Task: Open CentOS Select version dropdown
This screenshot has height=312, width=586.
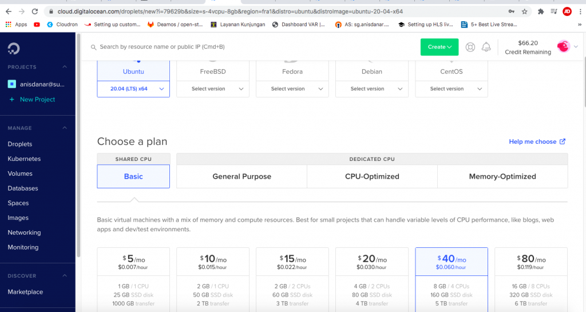Action: tap(452, 89)
